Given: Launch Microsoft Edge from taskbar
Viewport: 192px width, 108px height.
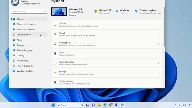Looking at the screenshot, I should tap(105, 105).
